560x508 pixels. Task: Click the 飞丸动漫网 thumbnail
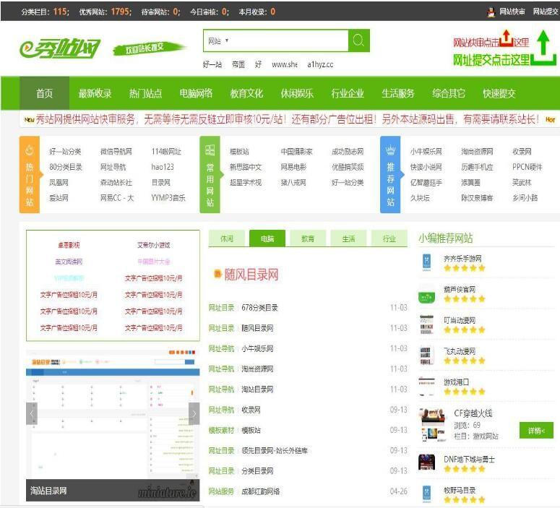426,356
